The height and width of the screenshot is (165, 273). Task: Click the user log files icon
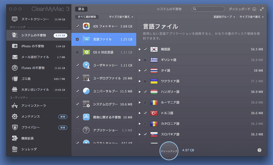point(86,78)
